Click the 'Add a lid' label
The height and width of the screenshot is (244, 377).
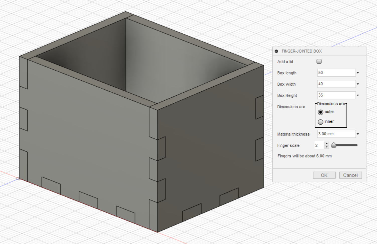point(285,62)
